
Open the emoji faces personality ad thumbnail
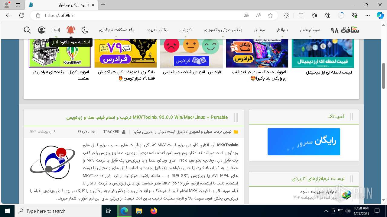(191, 53)
